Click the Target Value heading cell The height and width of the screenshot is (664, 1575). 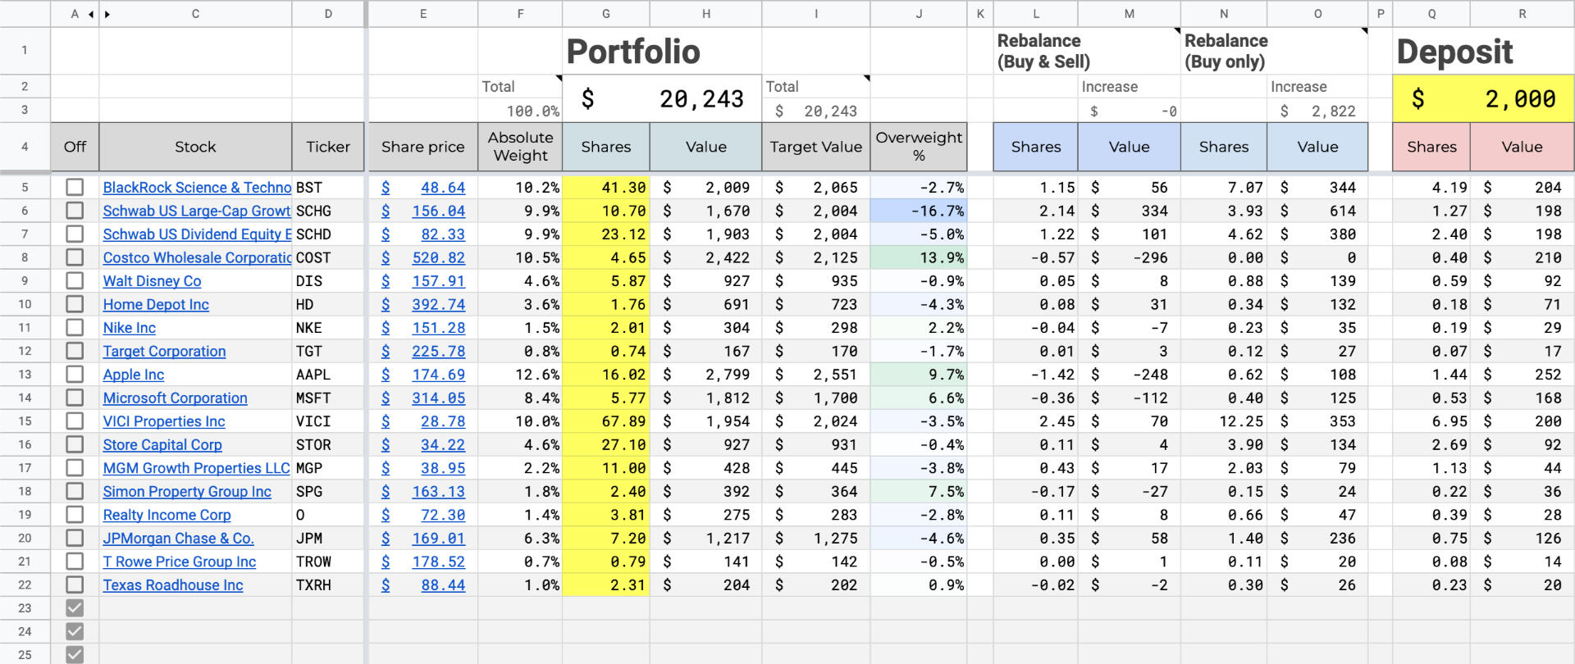point(815,147)
